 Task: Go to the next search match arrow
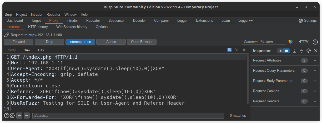tap(27, 115)
